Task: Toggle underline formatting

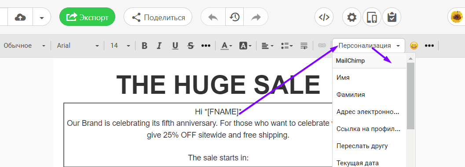Action: (175, 46)
